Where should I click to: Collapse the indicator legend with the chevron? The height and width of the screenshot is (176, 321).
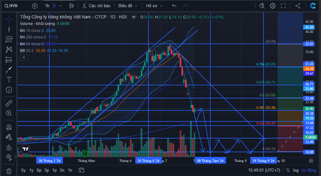(x=24, y=58)
